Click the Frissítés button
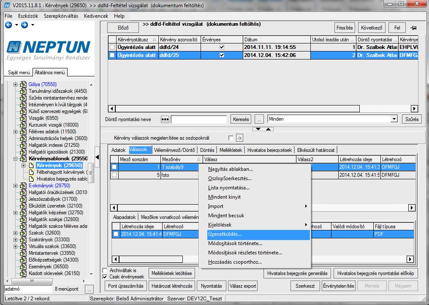 pyautogui.click(x=345, y=28)
